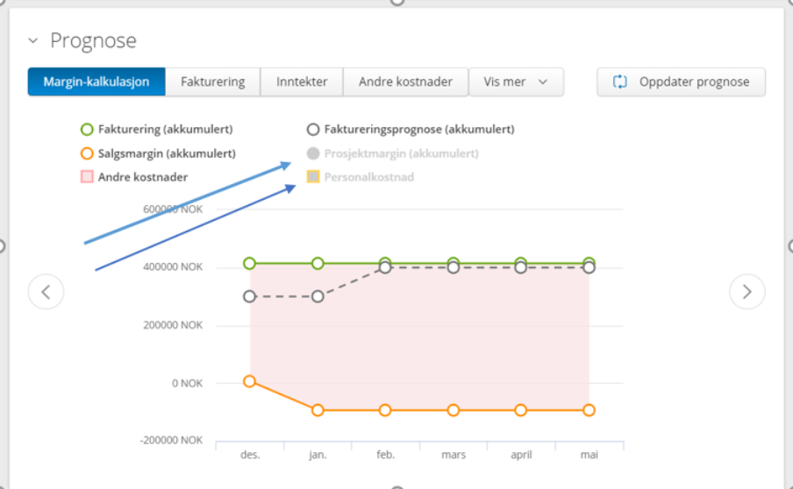Click the refresh icon in Oppdater prognose

[x=619, y=81]
